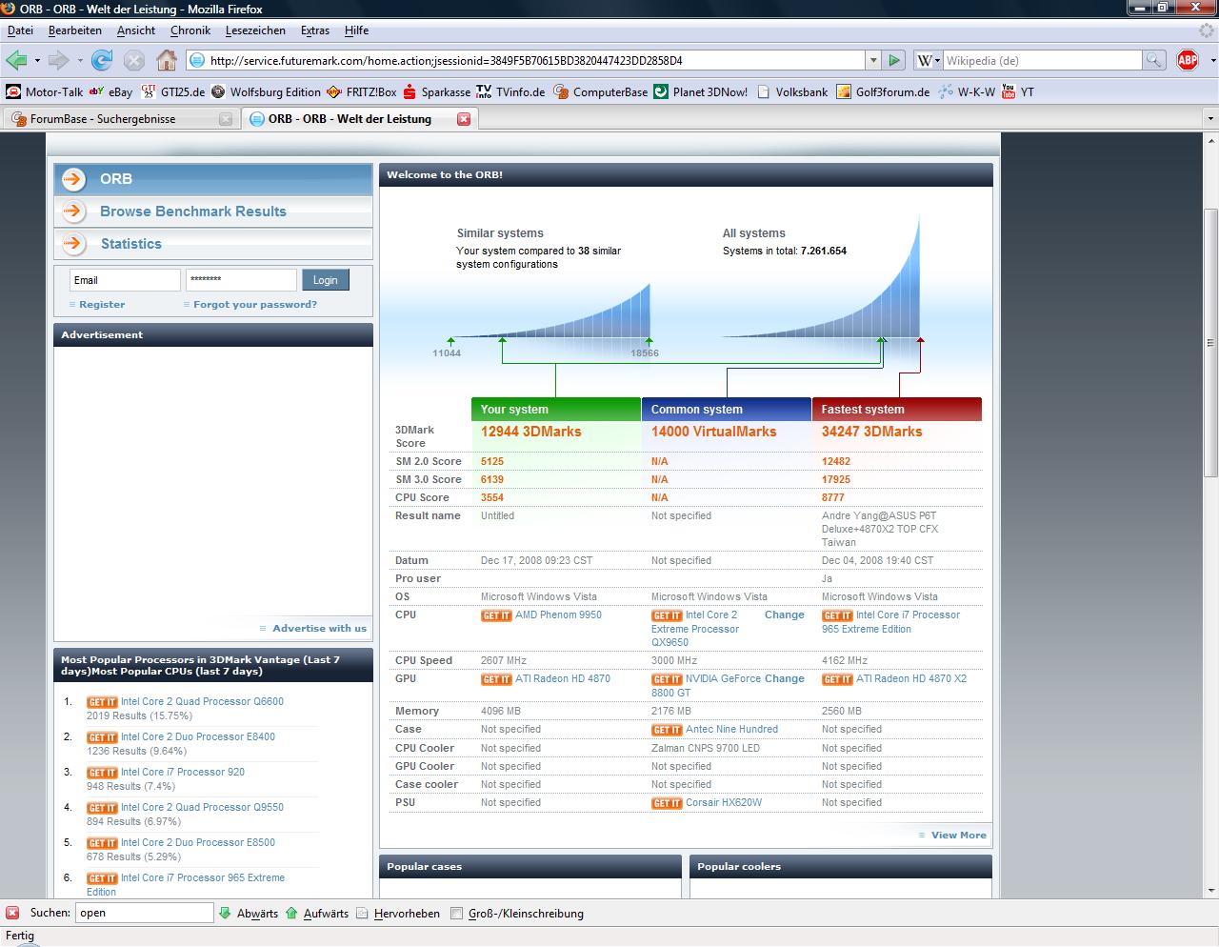1219x947 pixels.
Task: Open the Home page icon
Action: pos(167,60)
